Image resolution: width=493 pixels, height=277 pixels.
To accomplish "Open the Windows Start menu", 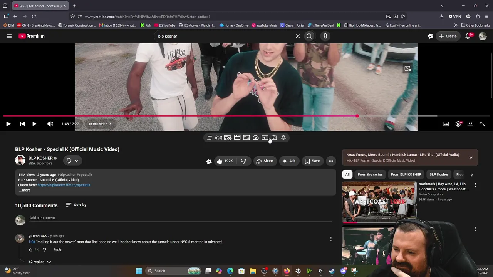I will (x=139, y=271).
